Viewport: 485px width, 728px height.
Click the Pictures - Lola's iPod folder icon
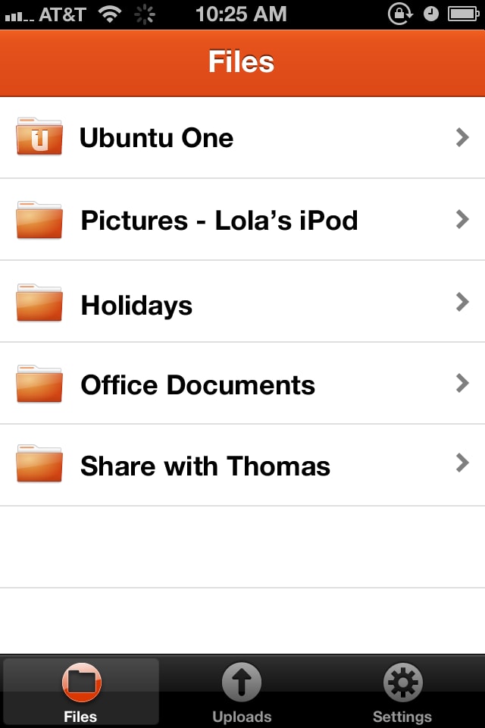(39, 220)
